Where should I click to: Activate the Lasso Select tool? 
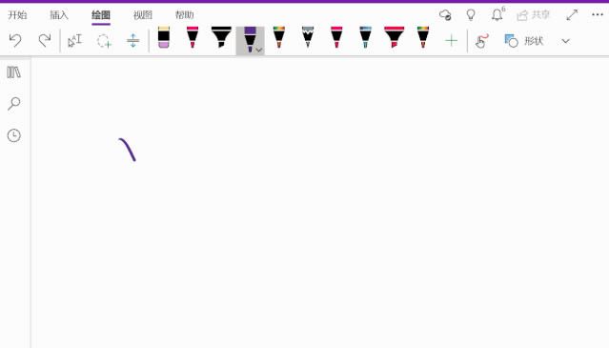coord(104,41)
